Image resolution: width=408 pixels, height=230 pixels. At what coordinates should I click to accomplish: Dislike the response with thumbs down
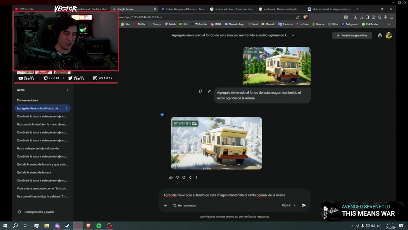click(177, 177)
